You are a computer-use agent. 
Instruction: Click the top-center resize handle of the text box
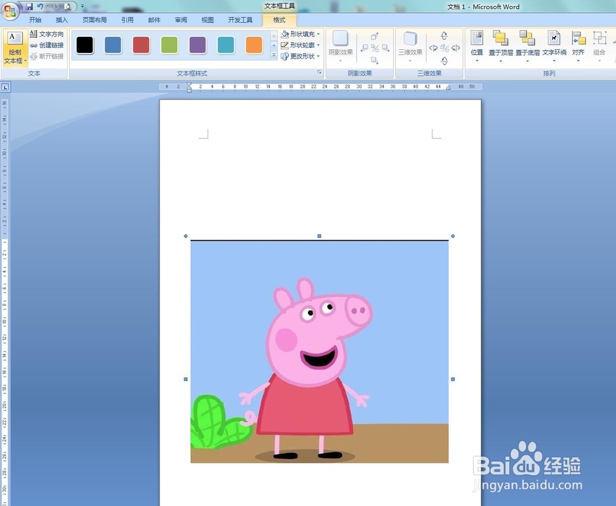[x=319, y=236]
